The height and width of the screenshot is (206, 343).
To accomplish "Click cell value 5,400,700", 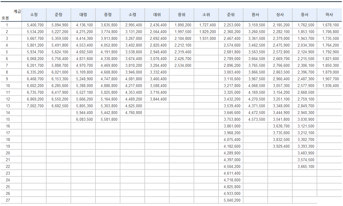I will tap(35, 25).
